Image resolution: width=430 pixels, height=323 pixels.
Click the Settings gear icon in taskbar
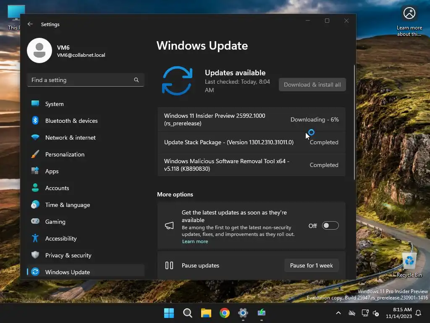[x=243, y=313]
